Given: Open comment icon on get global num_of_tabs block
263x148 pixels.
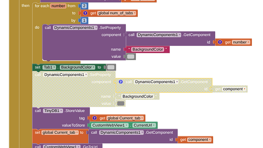Looking at the screenshot, I should click(x=85, y=13).
